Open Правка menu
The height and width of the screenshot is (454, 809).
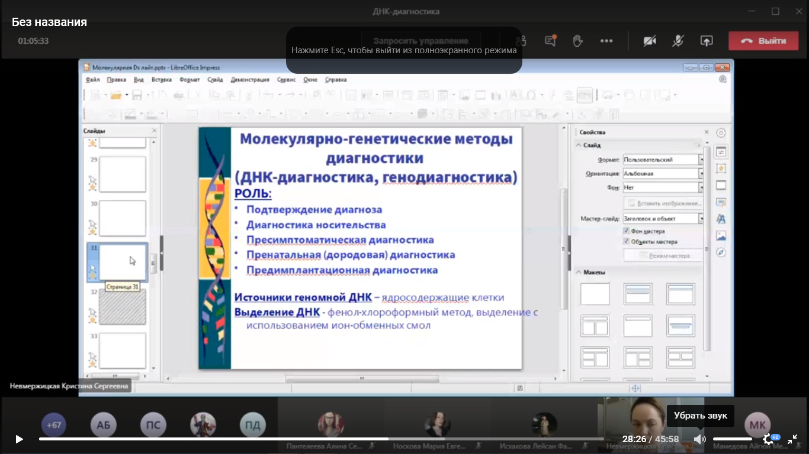click(x=117, y=79)
